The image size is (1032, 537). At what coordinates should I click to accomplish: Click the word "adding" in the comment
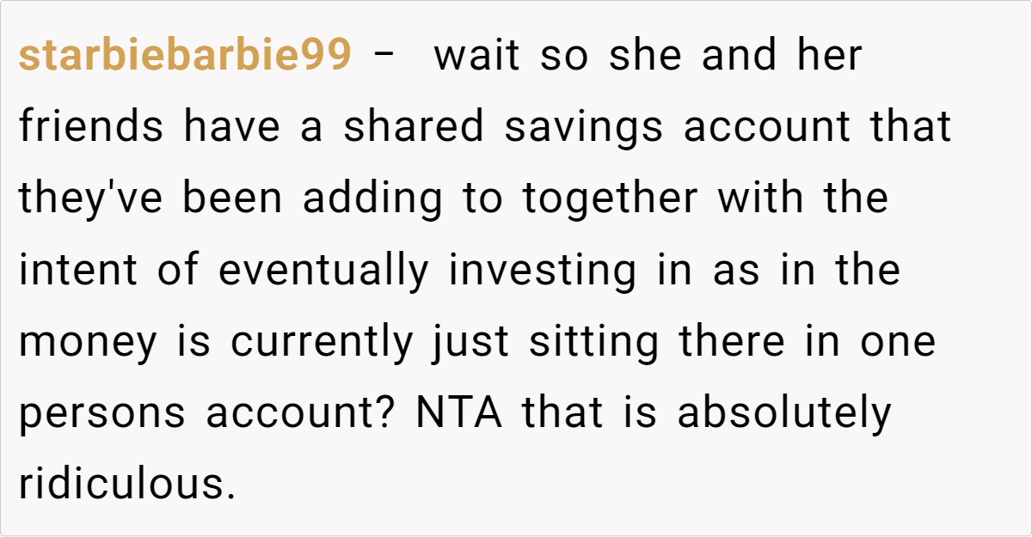click(372, 198)
